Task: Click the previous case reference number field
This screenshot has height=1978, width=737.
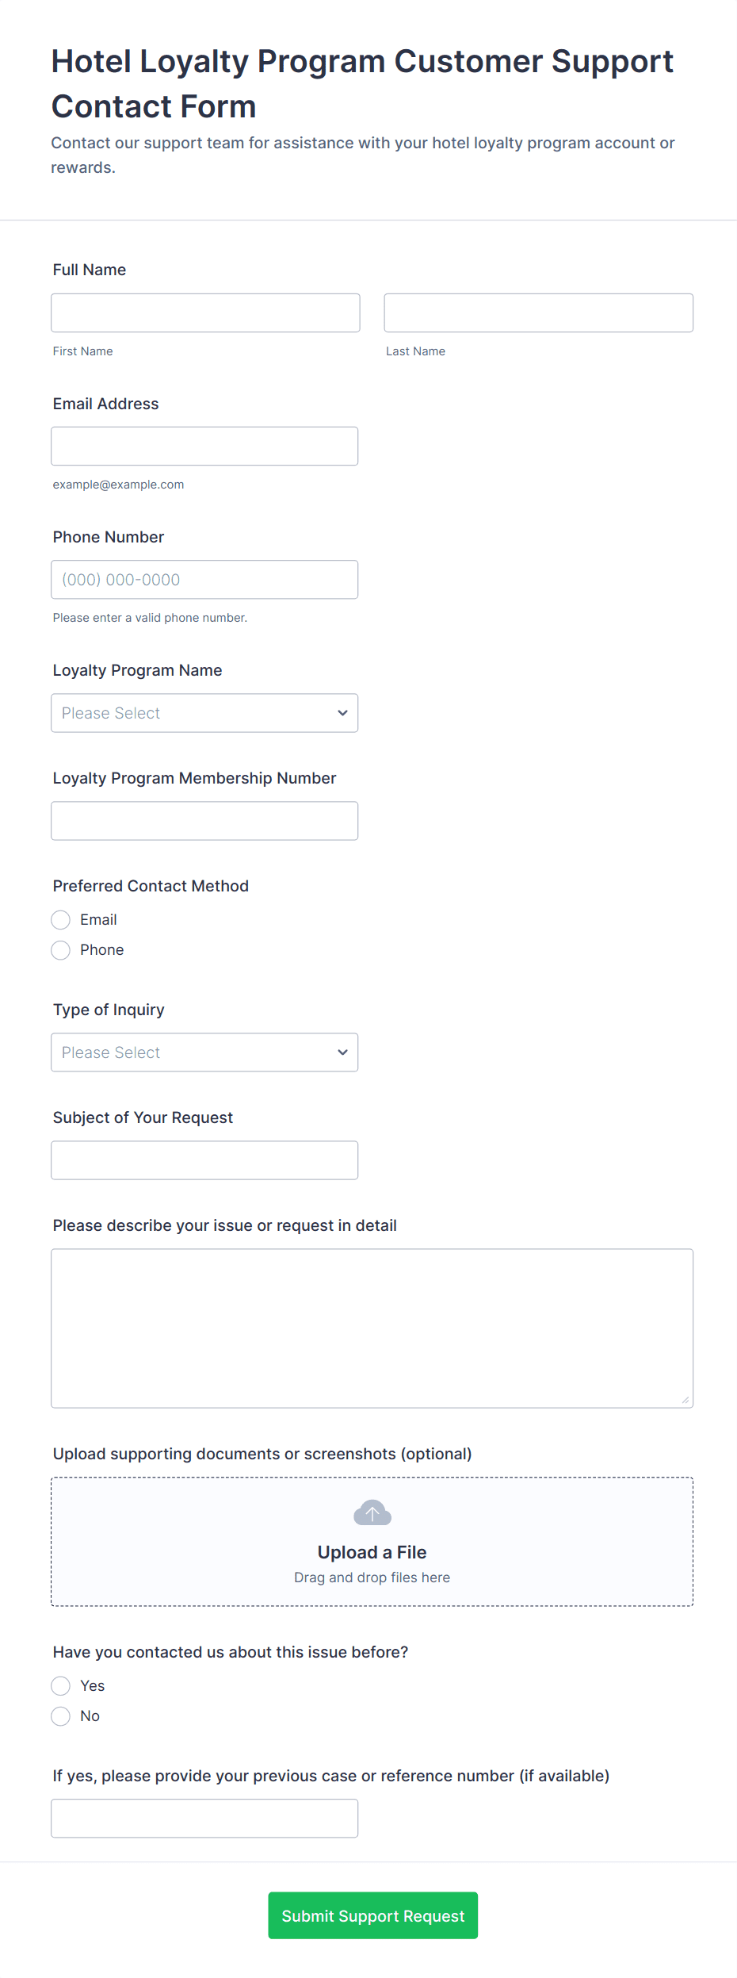Action: [204, 1819]
